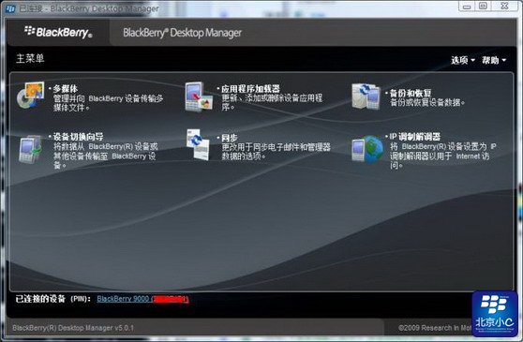Close the Desktop Manager window
This screenshot has width=523, height=342.
(504, 6)
